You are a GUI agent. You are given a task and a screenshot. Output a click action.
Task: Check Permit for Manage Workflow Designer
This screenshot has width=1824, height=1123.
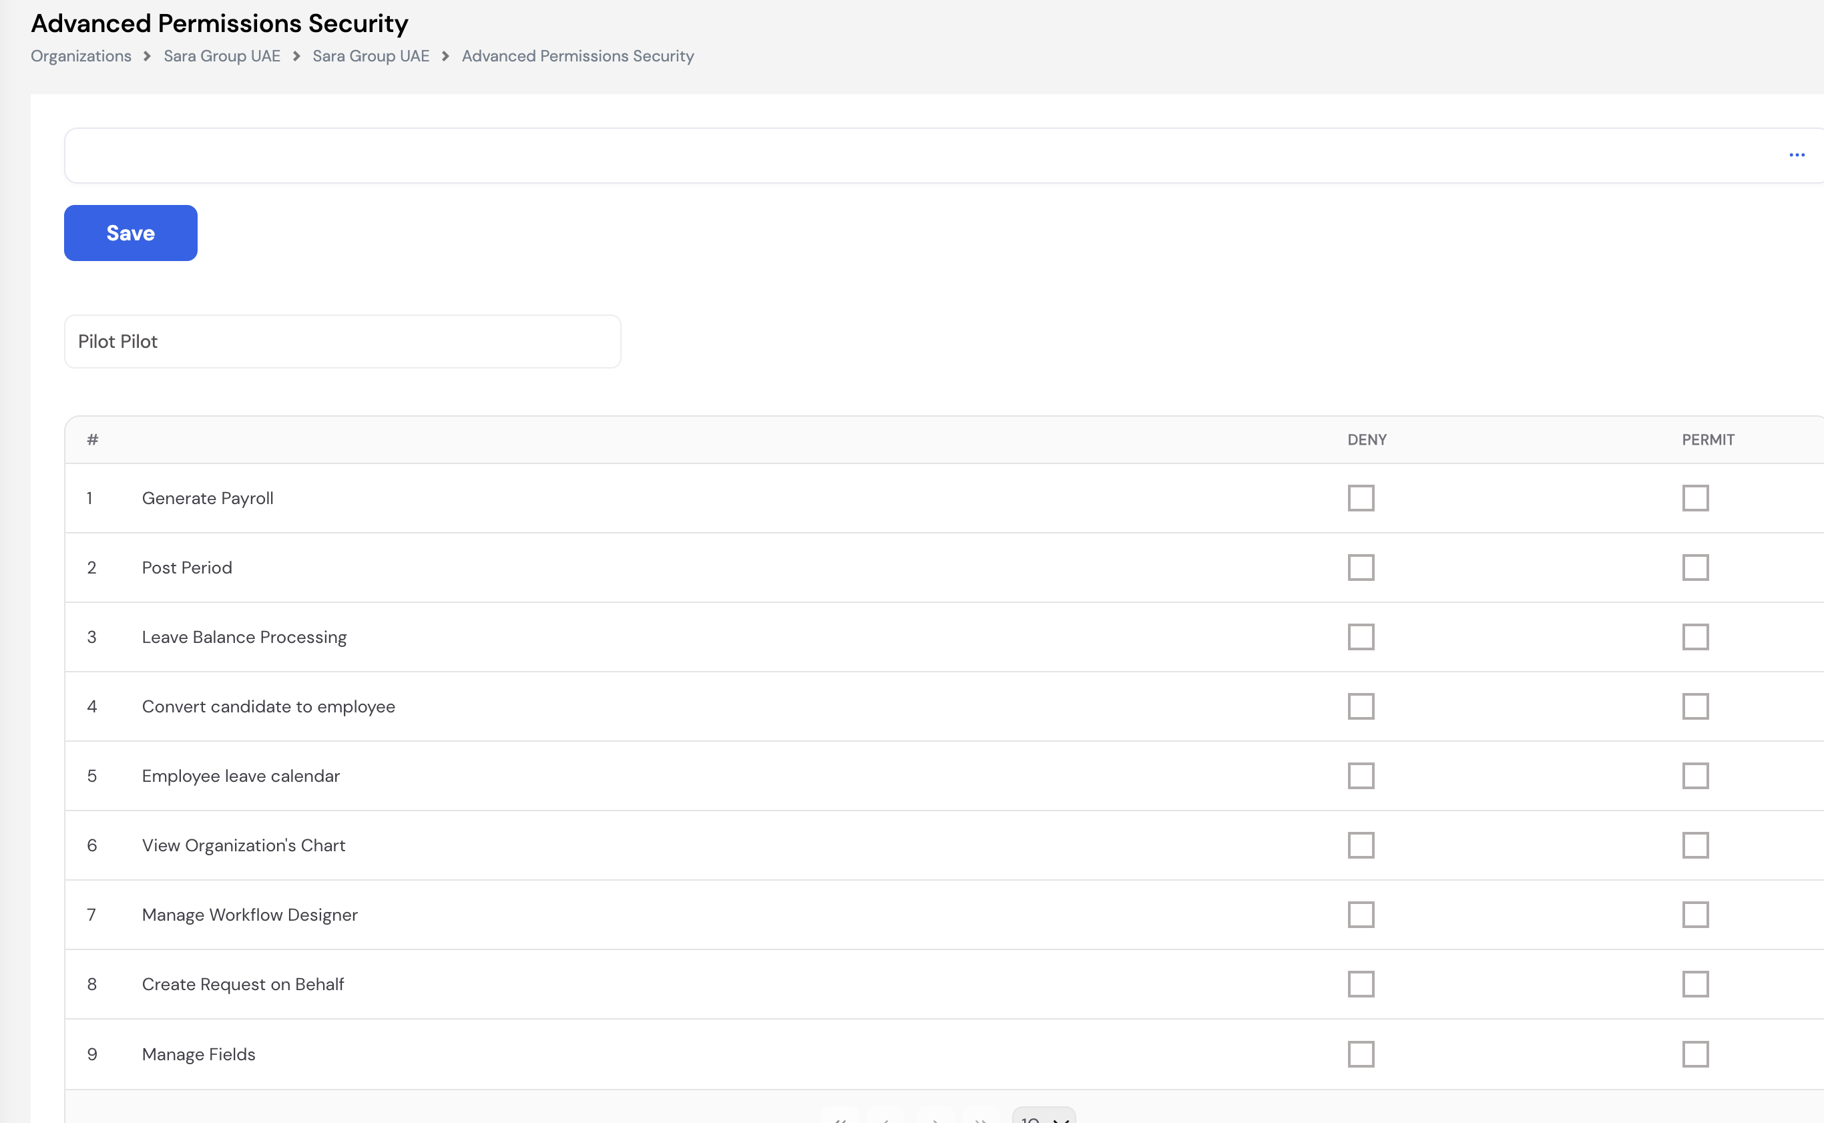click(1696, 915)
